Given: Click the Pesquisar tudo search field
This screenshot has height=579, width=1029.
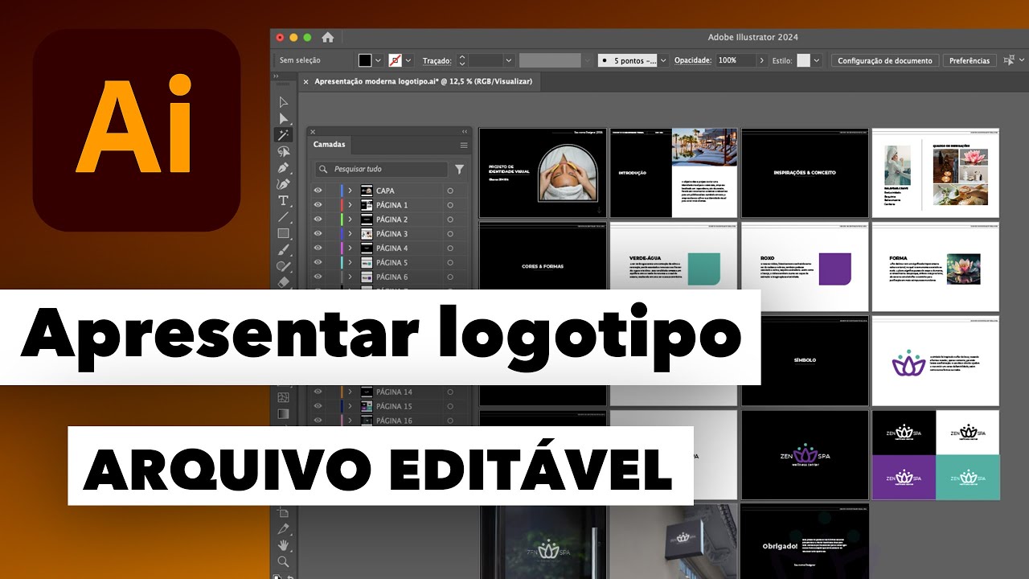Looking at the screenshot, I should click(382, 169).
